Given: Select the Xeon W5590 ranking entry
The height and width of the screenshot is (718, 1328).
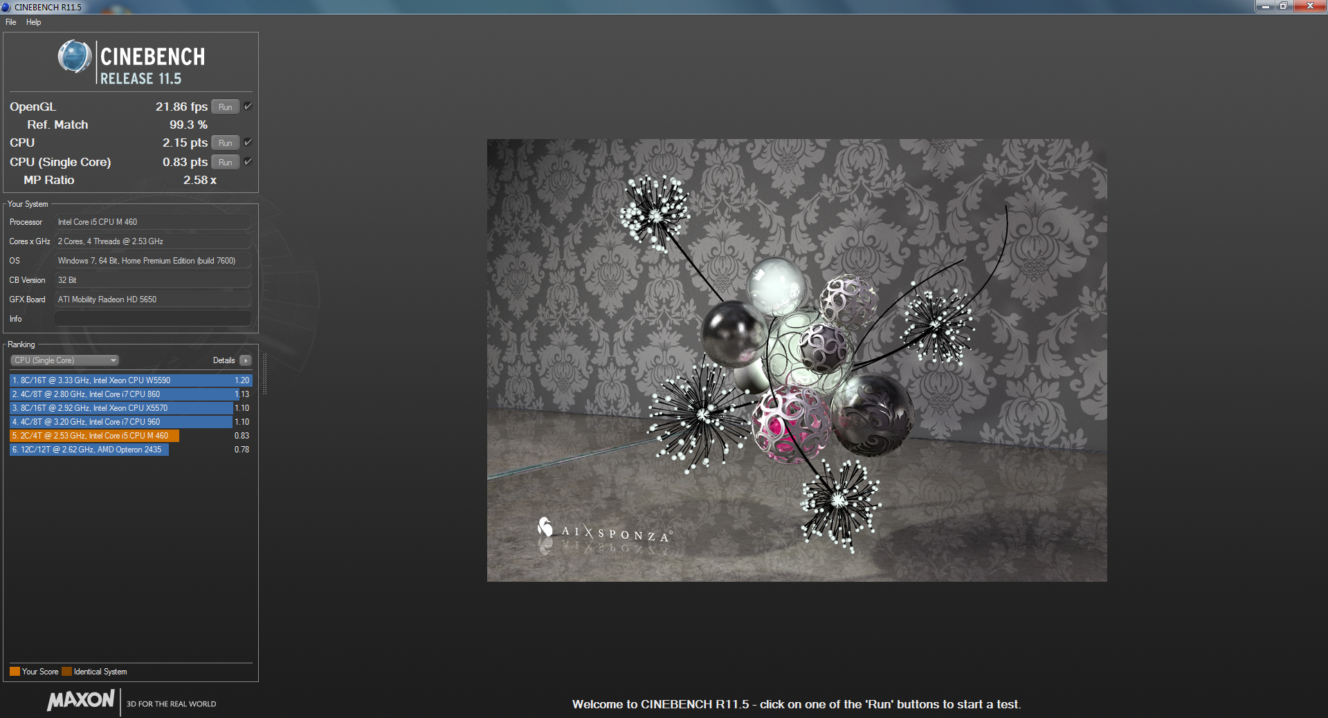Looking at the screenshot, I should 121,380.
